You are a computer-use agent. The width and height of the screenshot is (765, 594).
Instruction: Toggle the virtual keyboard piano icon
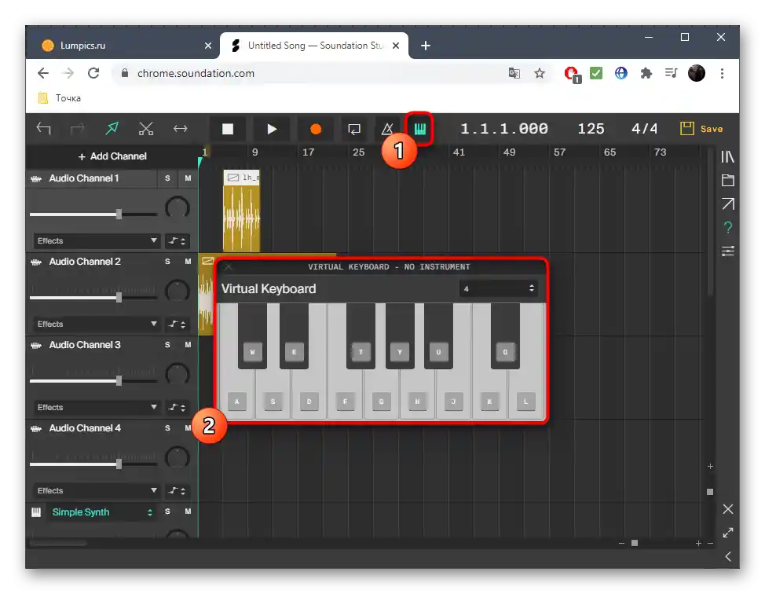(x=420, y=129)
